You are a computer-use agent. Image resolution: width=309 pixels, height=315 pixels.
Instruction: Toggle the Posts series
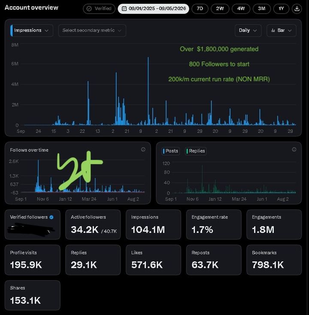[x=170, y=151]
